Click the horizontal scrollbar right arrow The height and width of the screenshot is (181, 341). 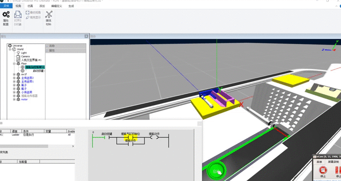point(73,147)
